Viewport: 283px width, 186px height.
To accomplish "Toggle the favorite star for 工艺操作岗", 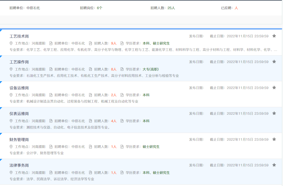I will click(274, 62).
